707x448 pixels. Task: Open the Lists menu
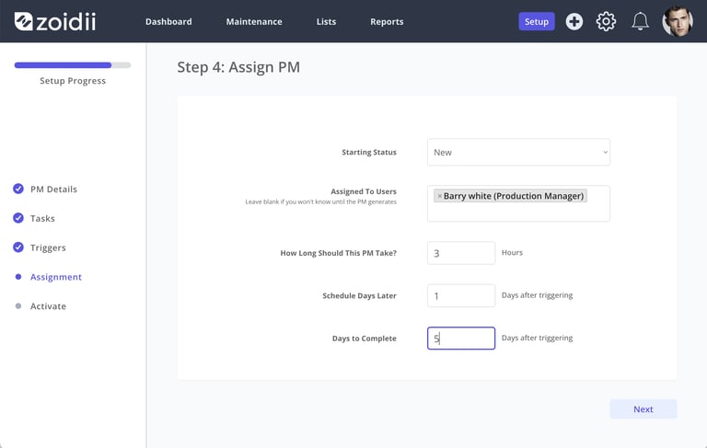(x=326, y=22)
